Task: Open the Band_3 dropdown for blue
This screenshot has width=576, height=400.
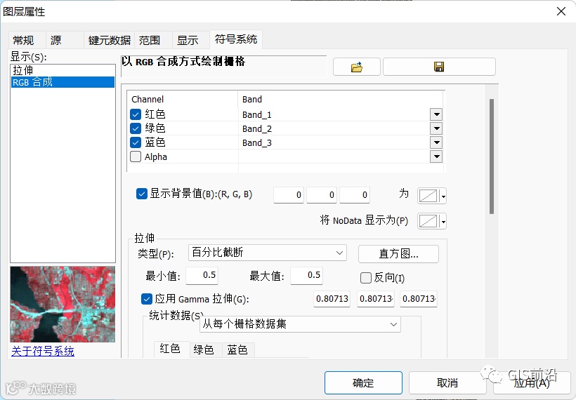Action: [436, 142]
